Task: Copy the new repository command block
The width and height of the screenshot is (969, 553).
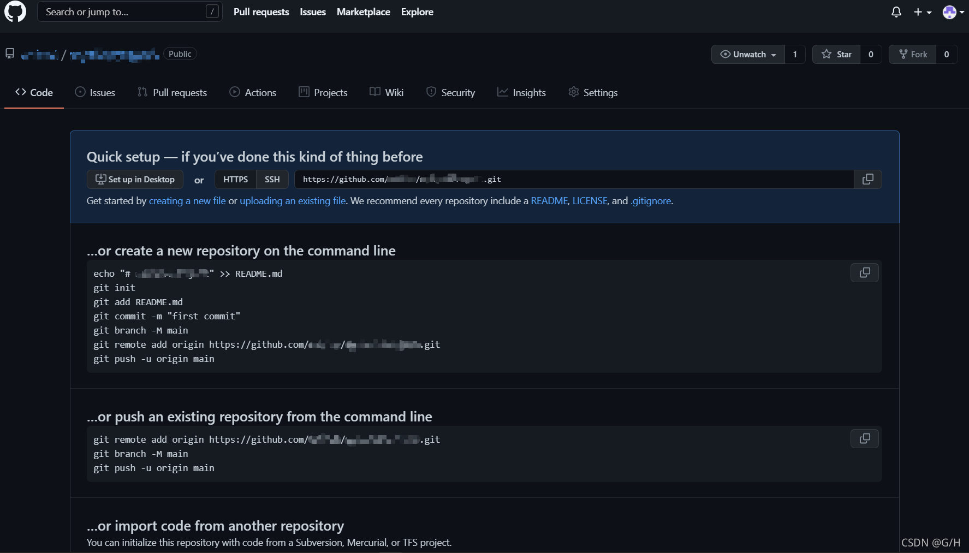Action: pyautogui.click(x=864, y=272)
